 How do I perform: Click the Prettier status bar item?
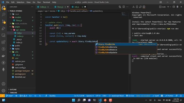tap(169, 96)
